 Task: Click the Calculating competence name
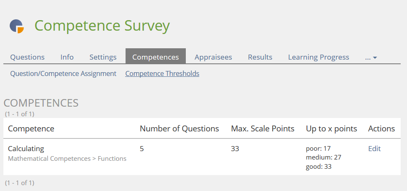(x=26, y=149)
